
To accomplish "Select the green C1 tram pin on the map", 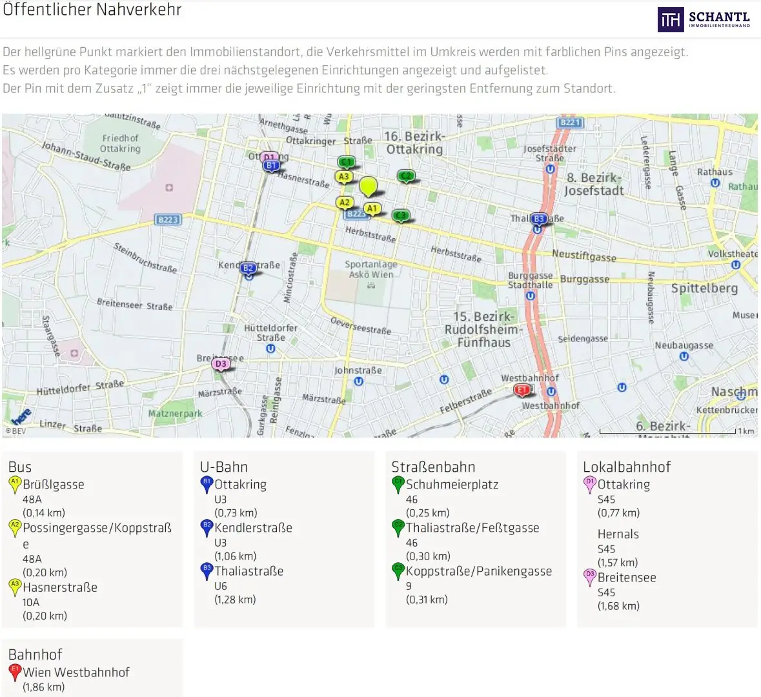I will (x=346, y=162).
